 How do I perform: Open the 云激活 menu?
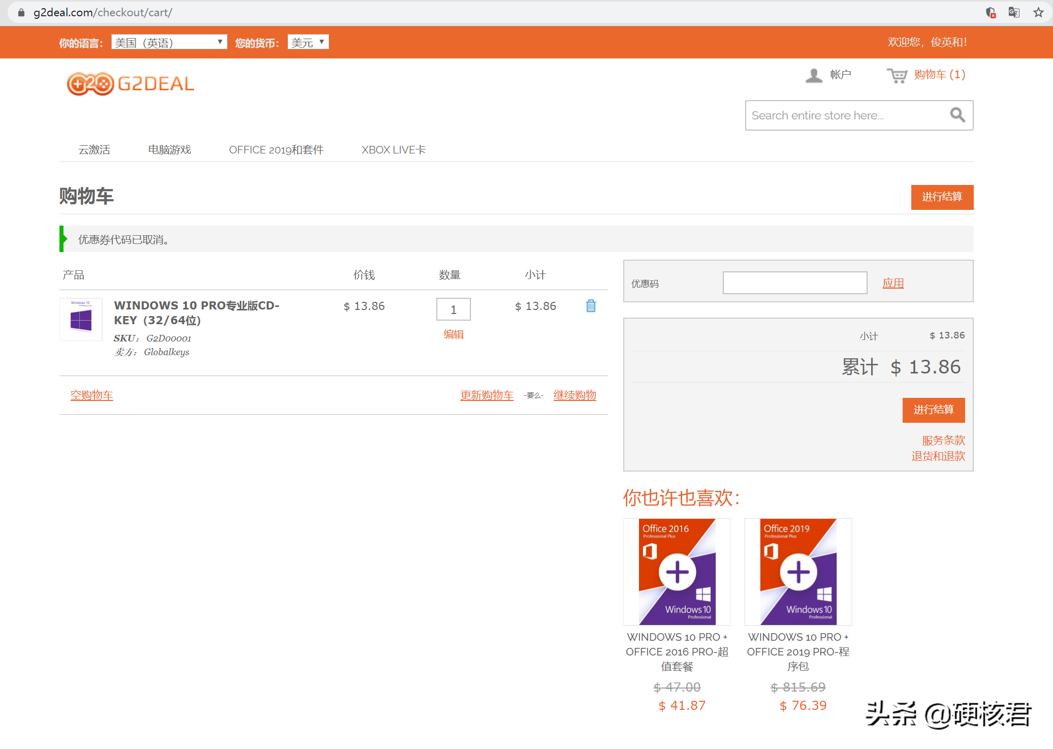94,149
